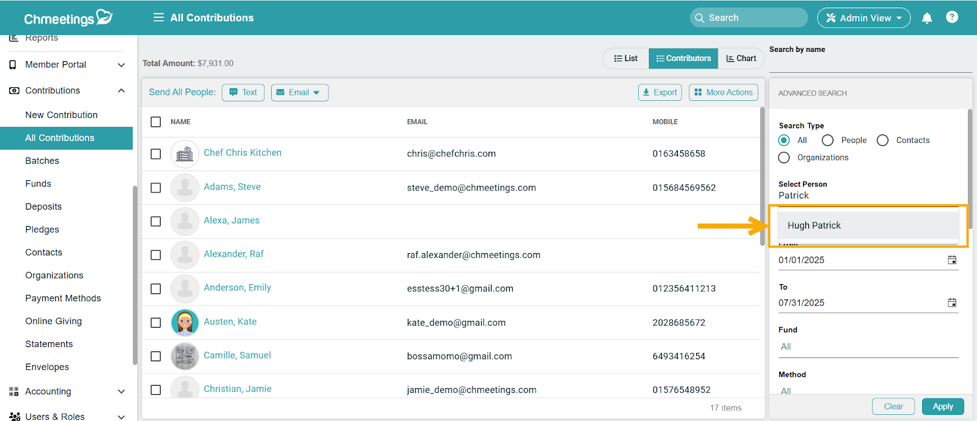This screenshot has width=977, height=421.
Task: Open the Admin View dropdown
Action: [x=863, y=18]
